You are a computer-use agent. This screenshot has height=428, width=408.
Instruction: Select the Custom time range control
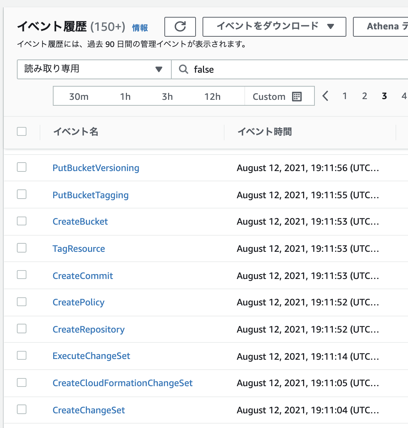[x=269, y=96]
